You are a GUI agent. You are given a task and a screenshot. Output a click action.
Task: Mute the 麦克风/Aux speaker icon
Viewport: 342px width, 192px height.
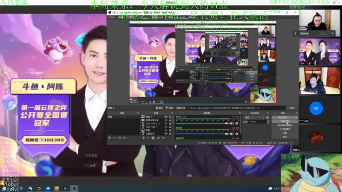point(231,123)
